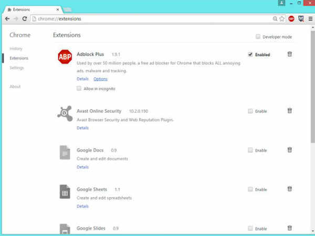
Task: Toggle the Developer mode checkbox
Action: [258, 37]
